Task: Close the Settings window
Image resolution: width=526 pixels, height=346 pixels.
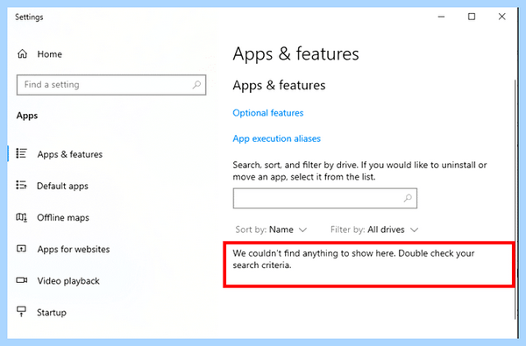Action: pos(501,17)
